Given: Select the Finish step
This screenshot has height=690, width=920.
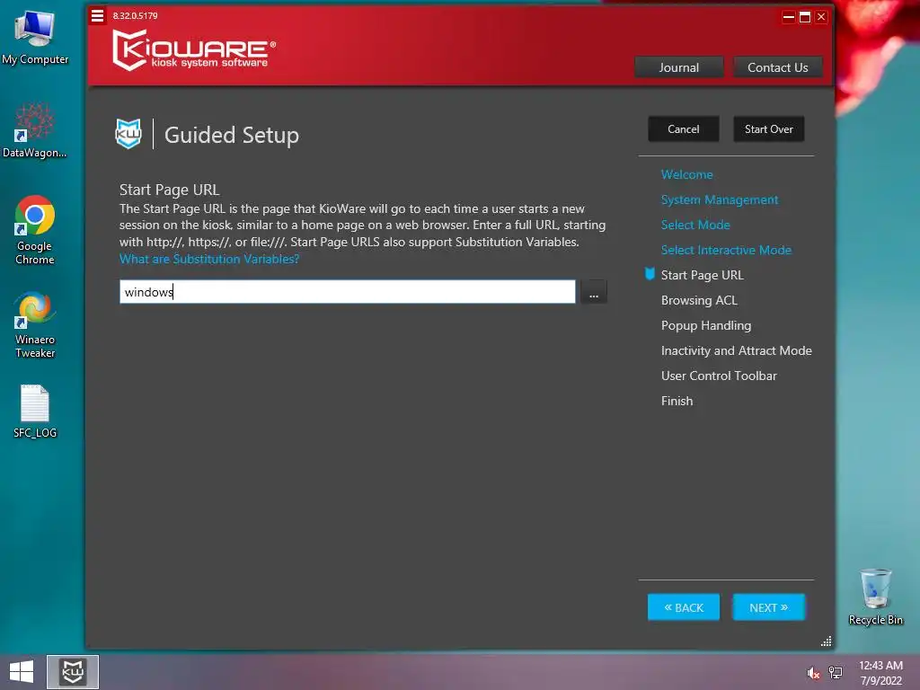Looking at the screenshot, I should click(x=677, y=402).
